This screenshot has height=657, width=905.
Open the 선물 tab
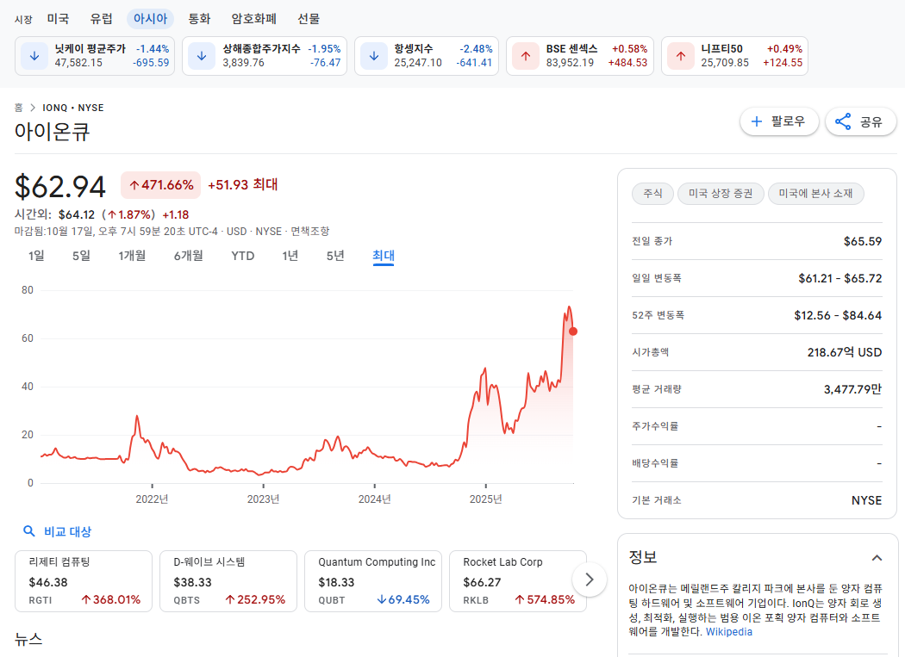[x=309, y=18]
